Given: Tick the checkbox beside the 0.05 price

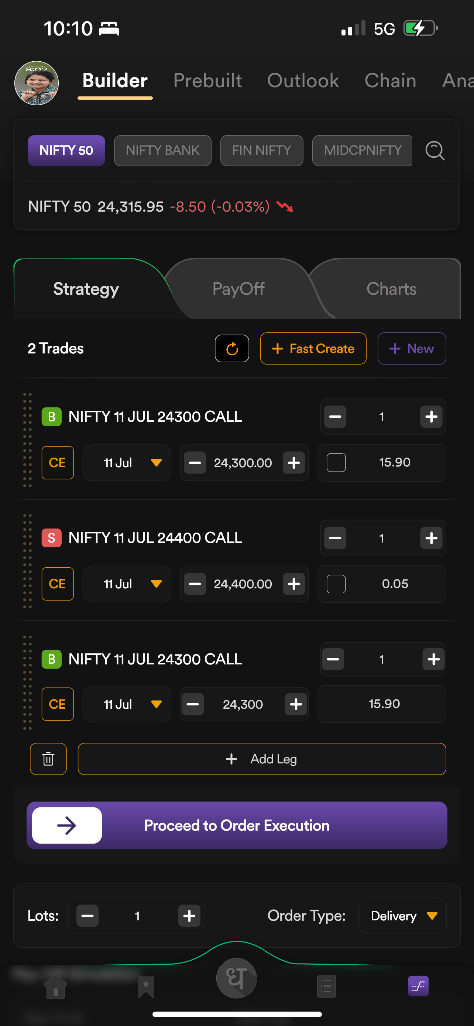Looking at the screenshot, I should tap(336, 584).
